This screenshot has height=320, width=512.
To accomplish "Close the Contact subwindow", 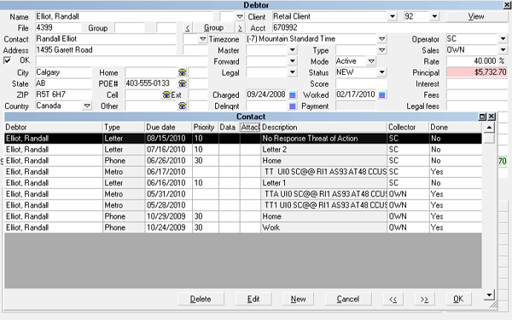I will click(x=492, y=117).
